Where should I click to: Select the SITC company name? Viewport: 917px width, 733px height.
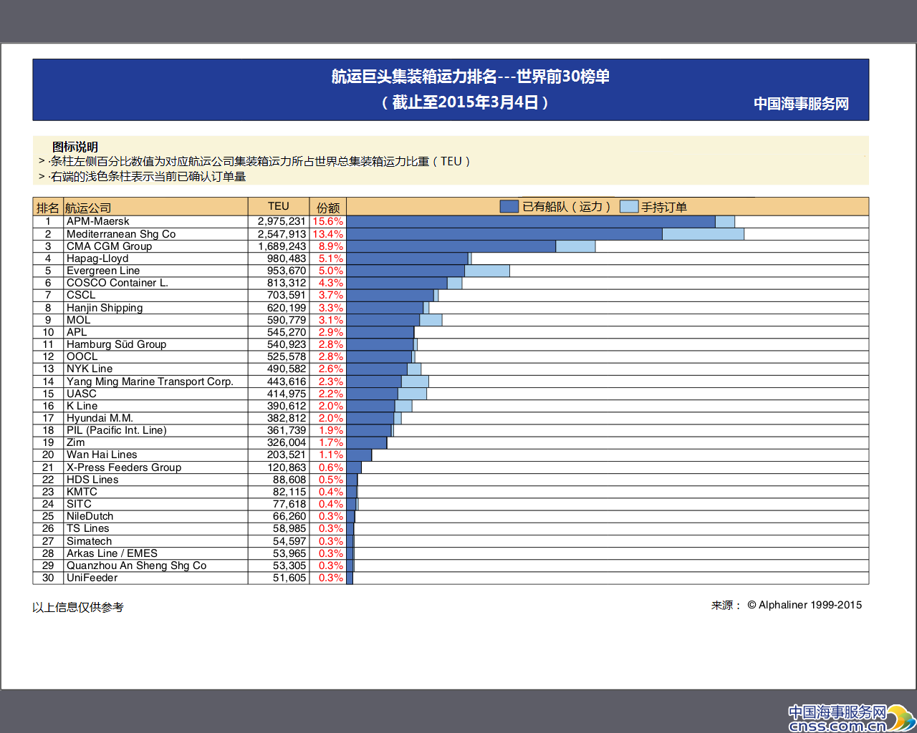(x=79, y=504)
